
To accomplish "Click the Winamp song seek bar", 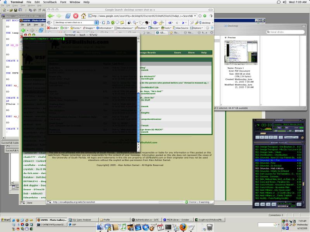I will pyautogui.click(x=279, y=134).
